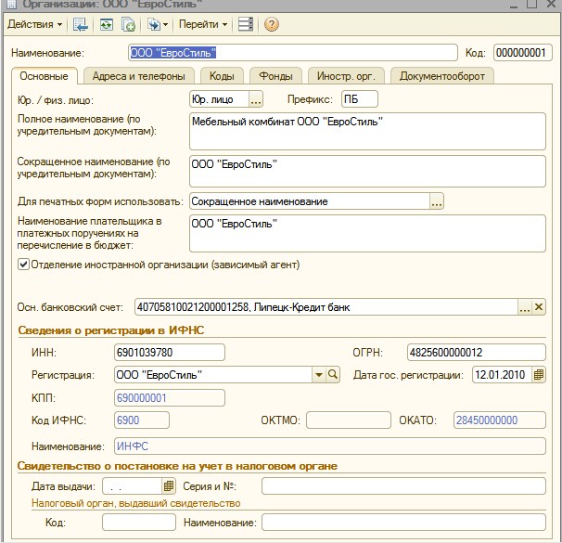The width and height of the screenshot is (562, 543).
Task: Click the bank account field 40705810021200001258
Action: coord(326,307)
